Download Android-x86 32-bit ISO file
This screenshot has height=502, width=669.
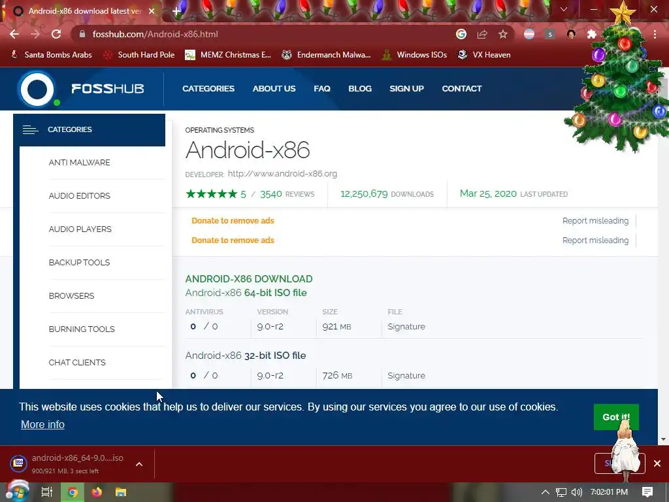246,356
